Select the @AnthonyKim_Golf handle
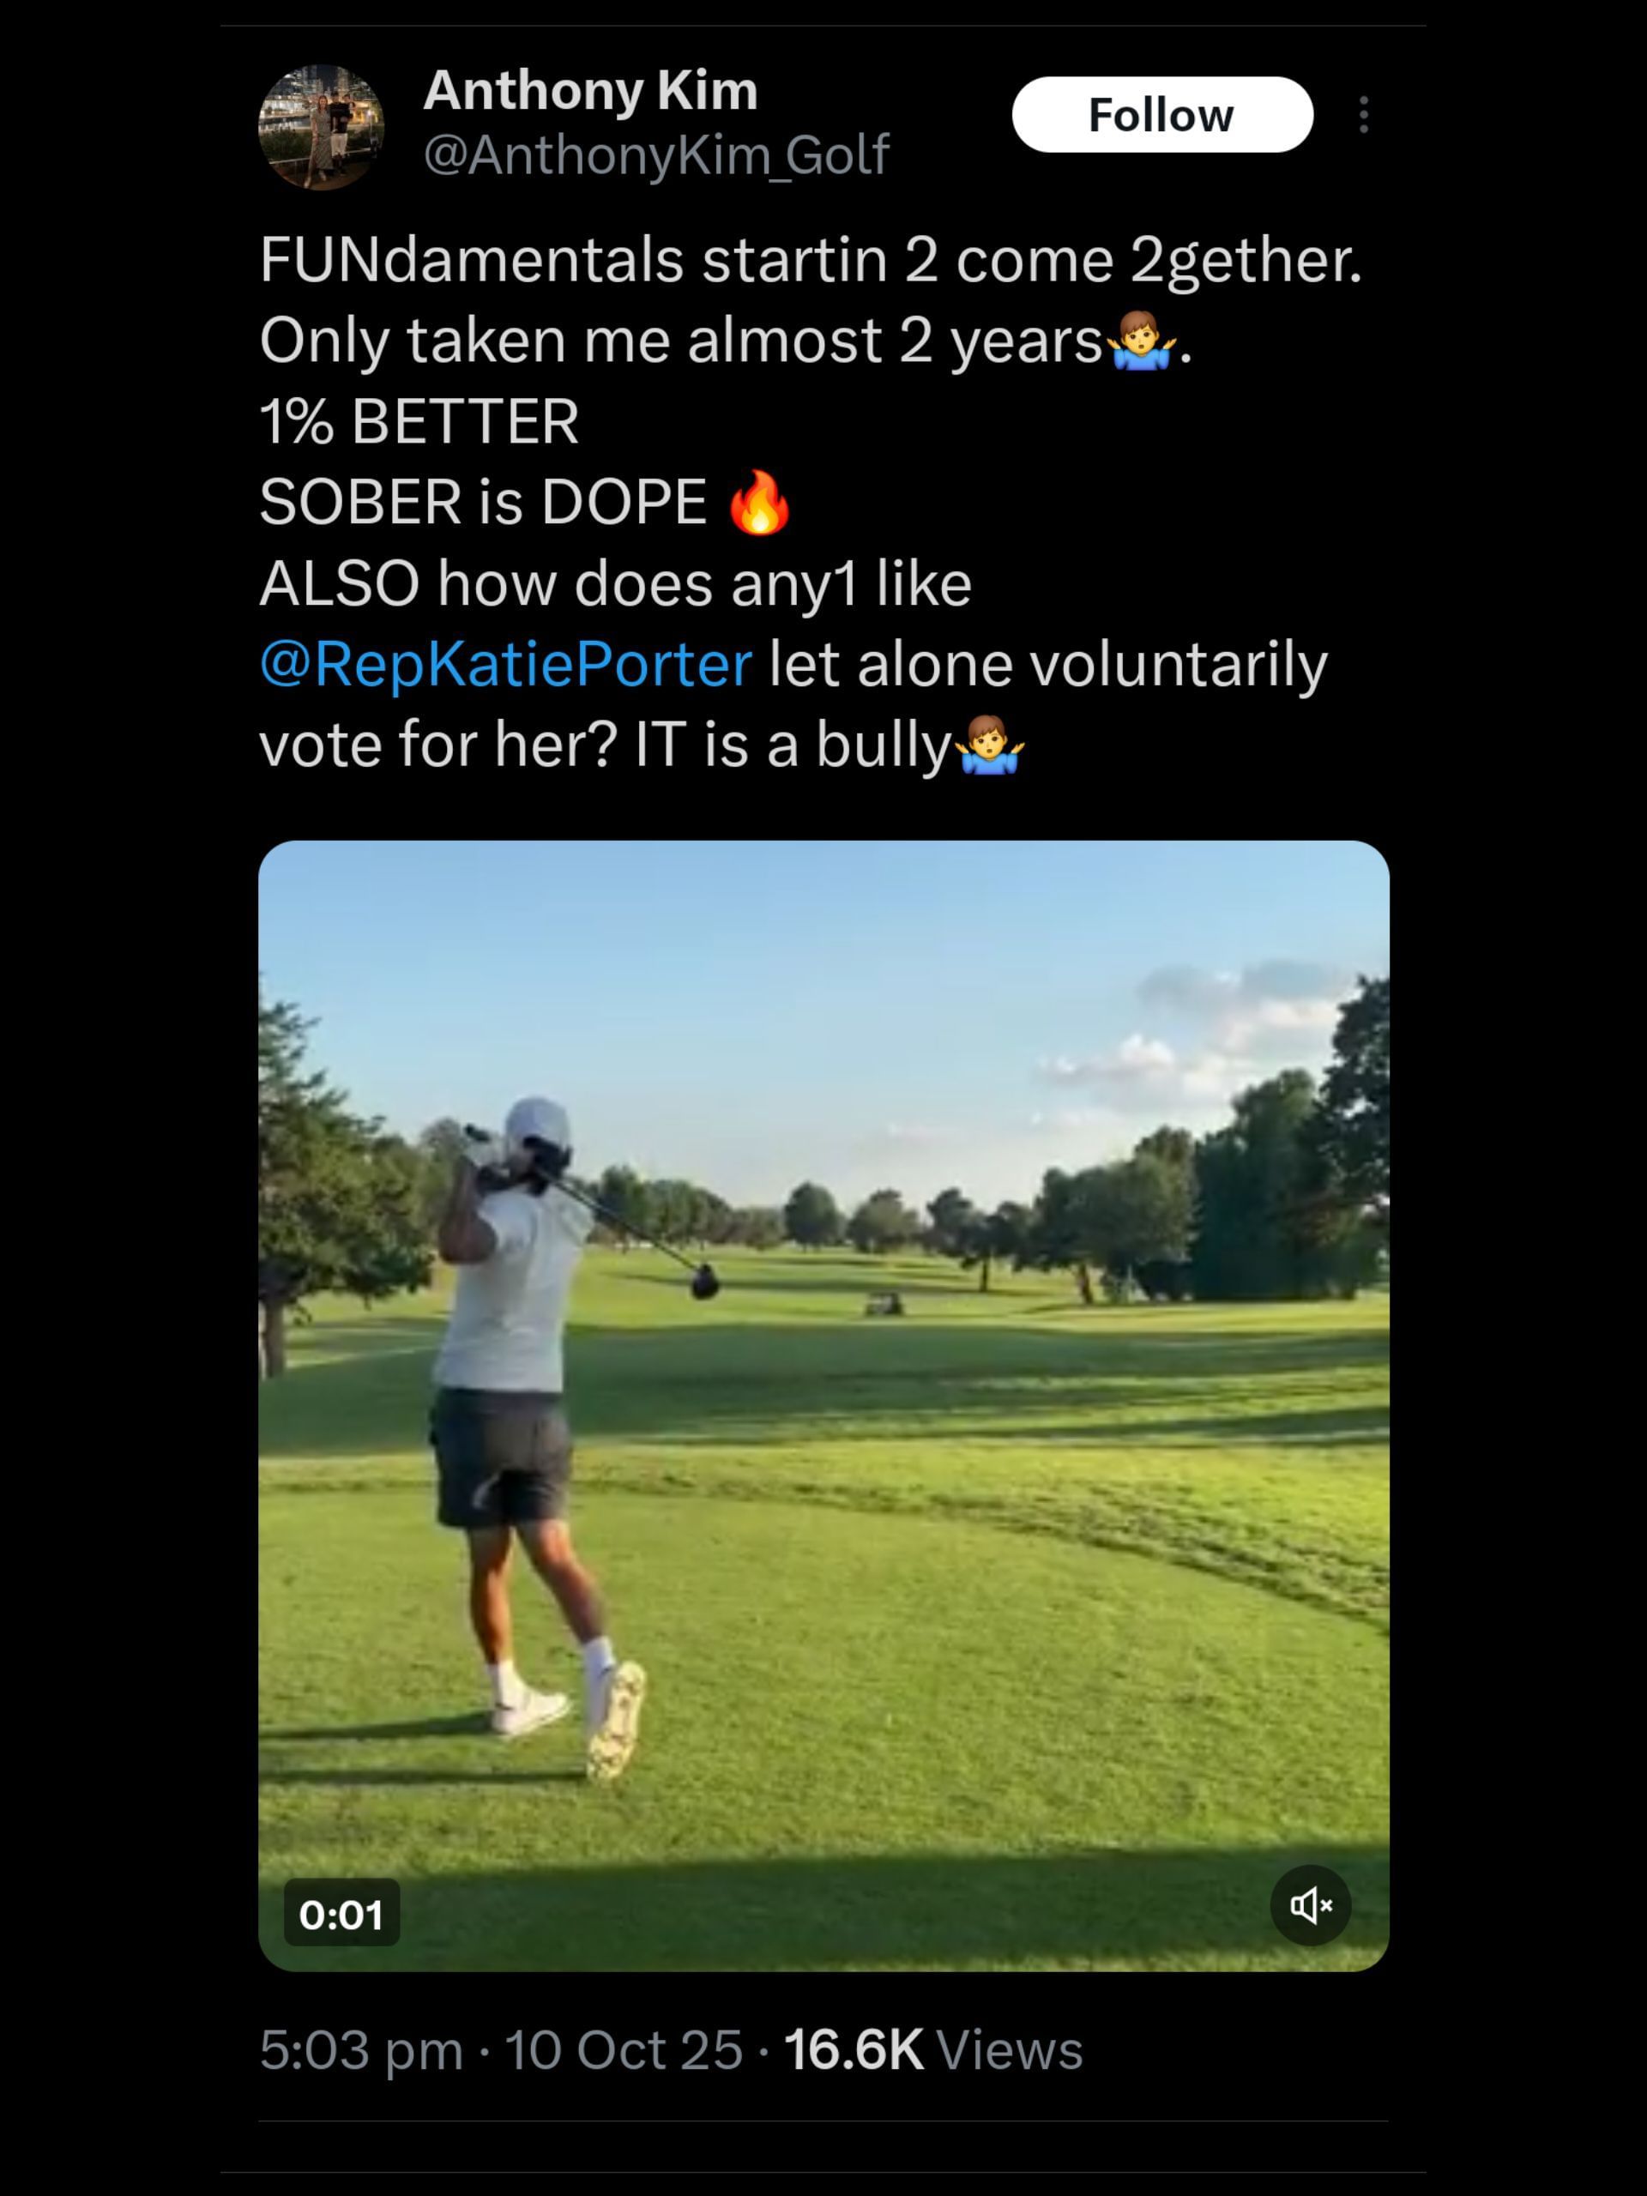 (655, 155)
